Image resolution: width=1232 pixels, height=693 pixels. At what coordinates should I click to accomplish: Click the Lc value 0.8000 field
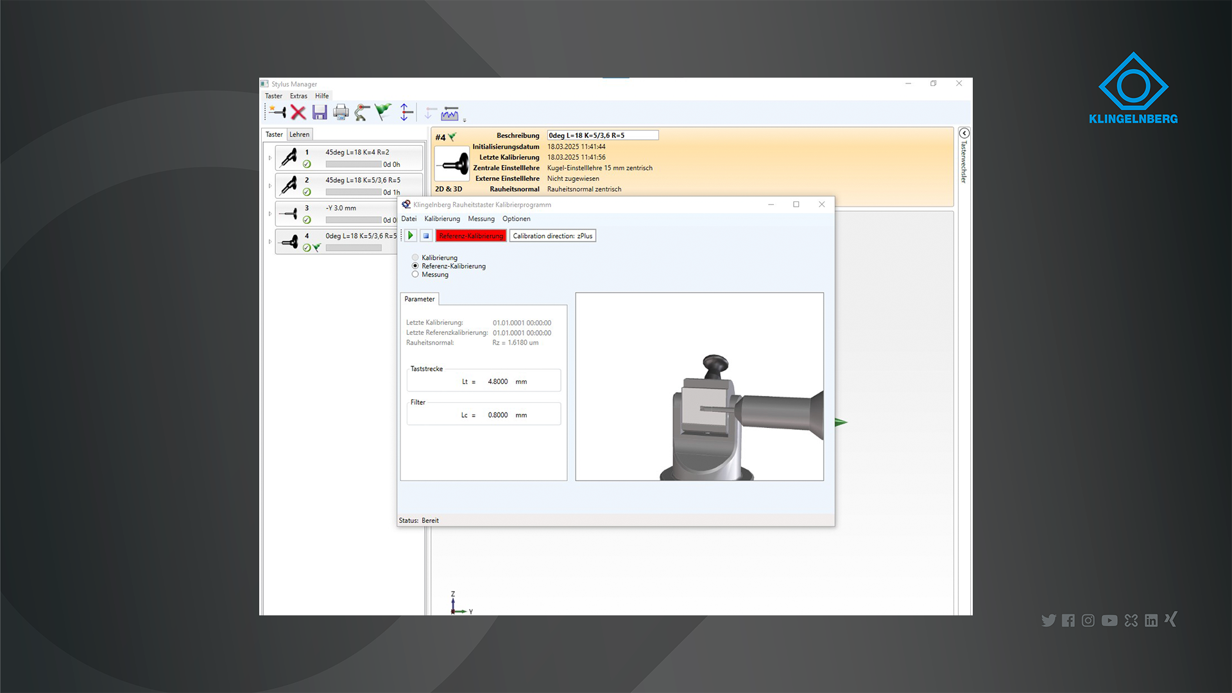coord(498,415)
